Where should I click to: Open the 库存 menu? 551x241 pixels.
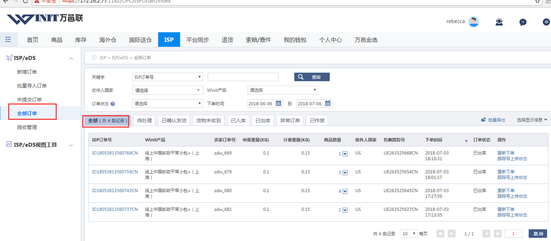pyautogui.click(x=81, y=40)
